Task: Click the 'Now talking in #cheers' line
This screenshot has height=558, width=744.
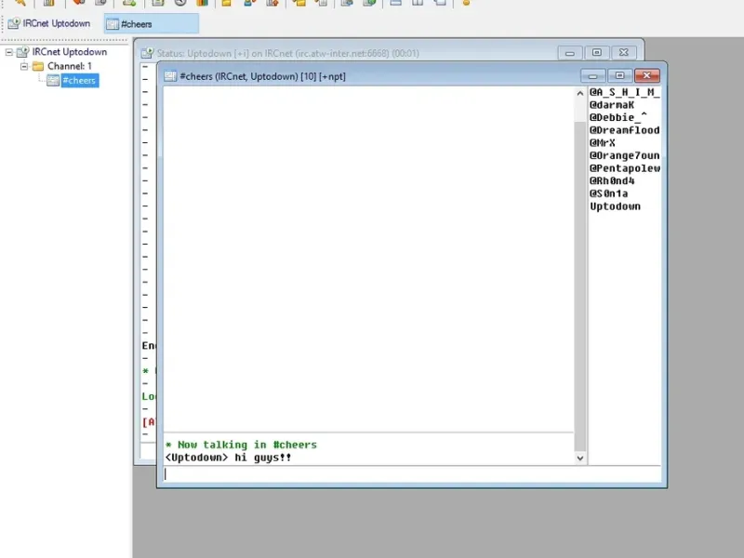Action: tap(241, 445)
